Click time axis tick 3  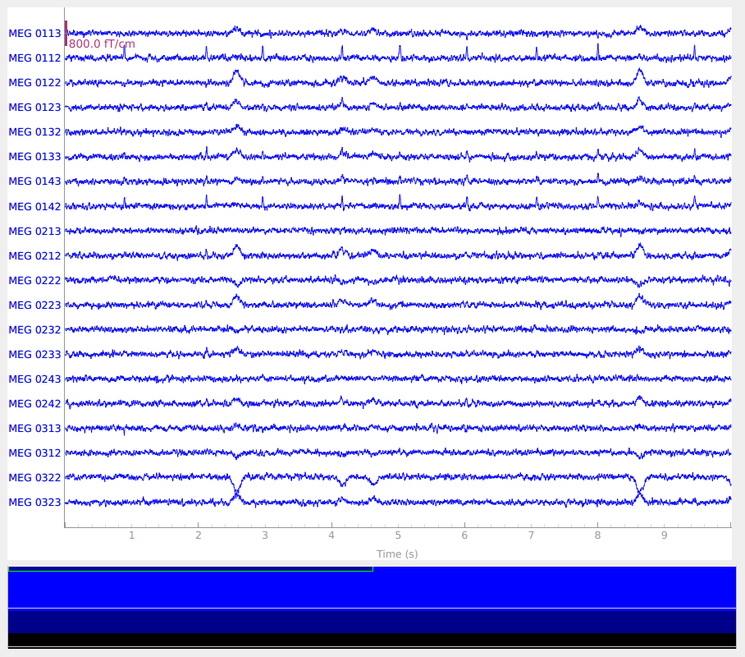tap(265, 535)
